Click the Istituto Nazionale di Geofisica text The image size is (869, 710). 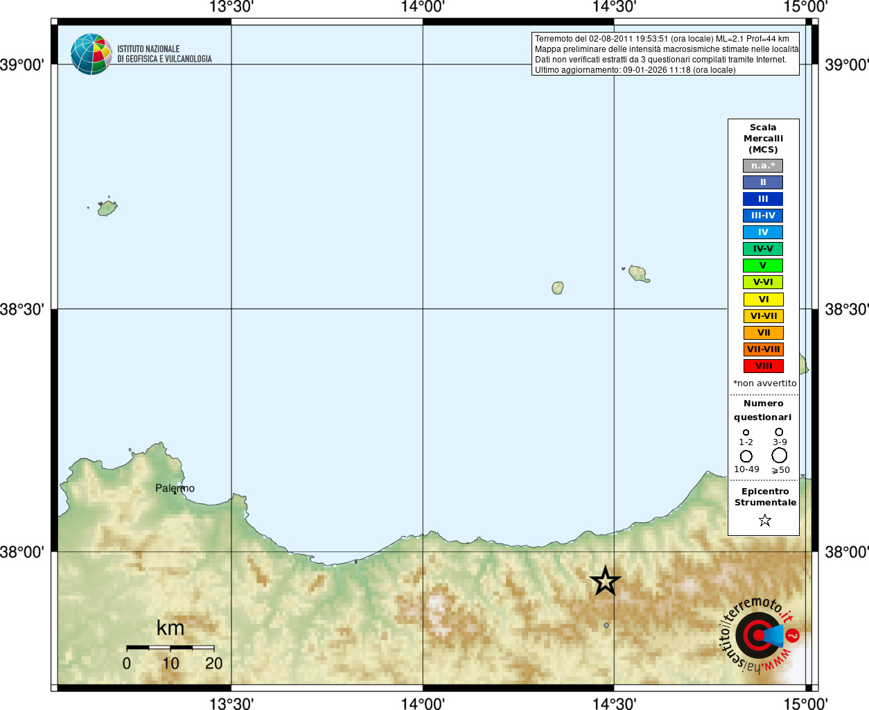click(x=164, y=54)
